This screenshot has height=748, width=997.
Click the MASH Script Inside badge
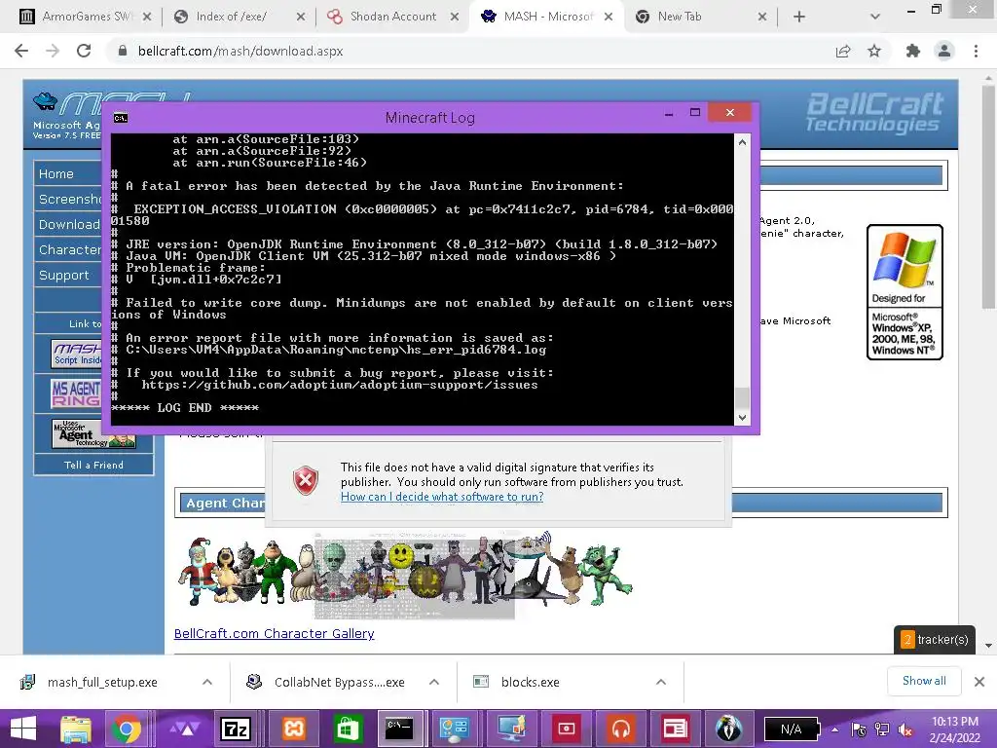[76, 354]
